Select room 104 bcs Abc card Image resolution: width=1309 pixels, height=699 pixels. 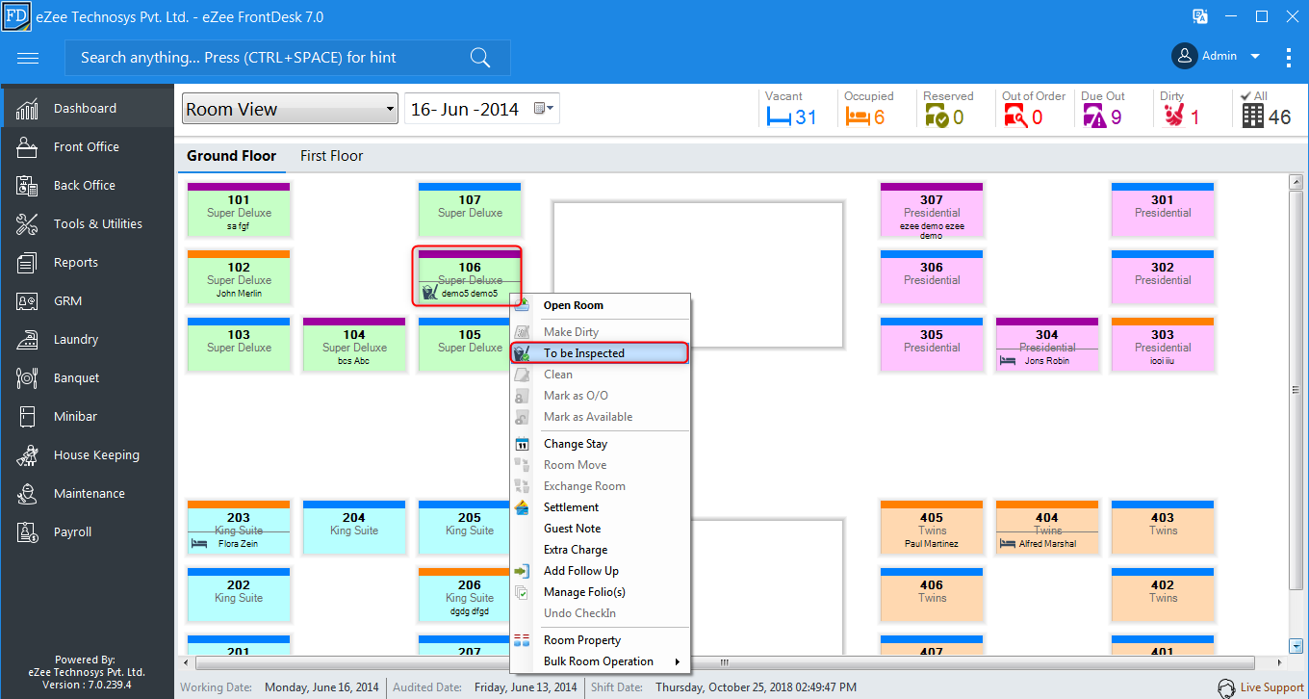pyautogui.click(x=354, y=345)
